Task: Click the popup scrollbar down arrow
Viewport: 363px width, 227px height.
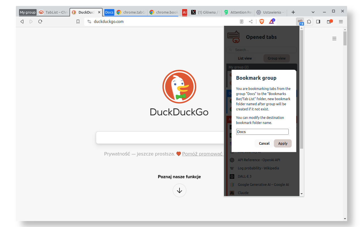Action: (x=302, y=194)
